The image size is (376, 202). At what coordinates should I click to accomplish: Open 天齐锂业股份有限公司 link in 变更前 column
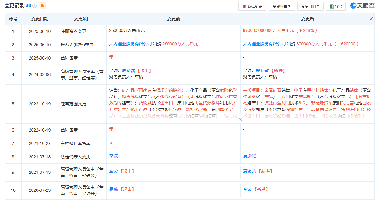[x=130, y=44]
